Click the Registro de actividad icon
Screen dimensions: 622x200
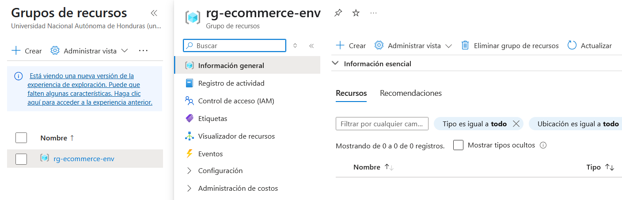click(190, 83)
